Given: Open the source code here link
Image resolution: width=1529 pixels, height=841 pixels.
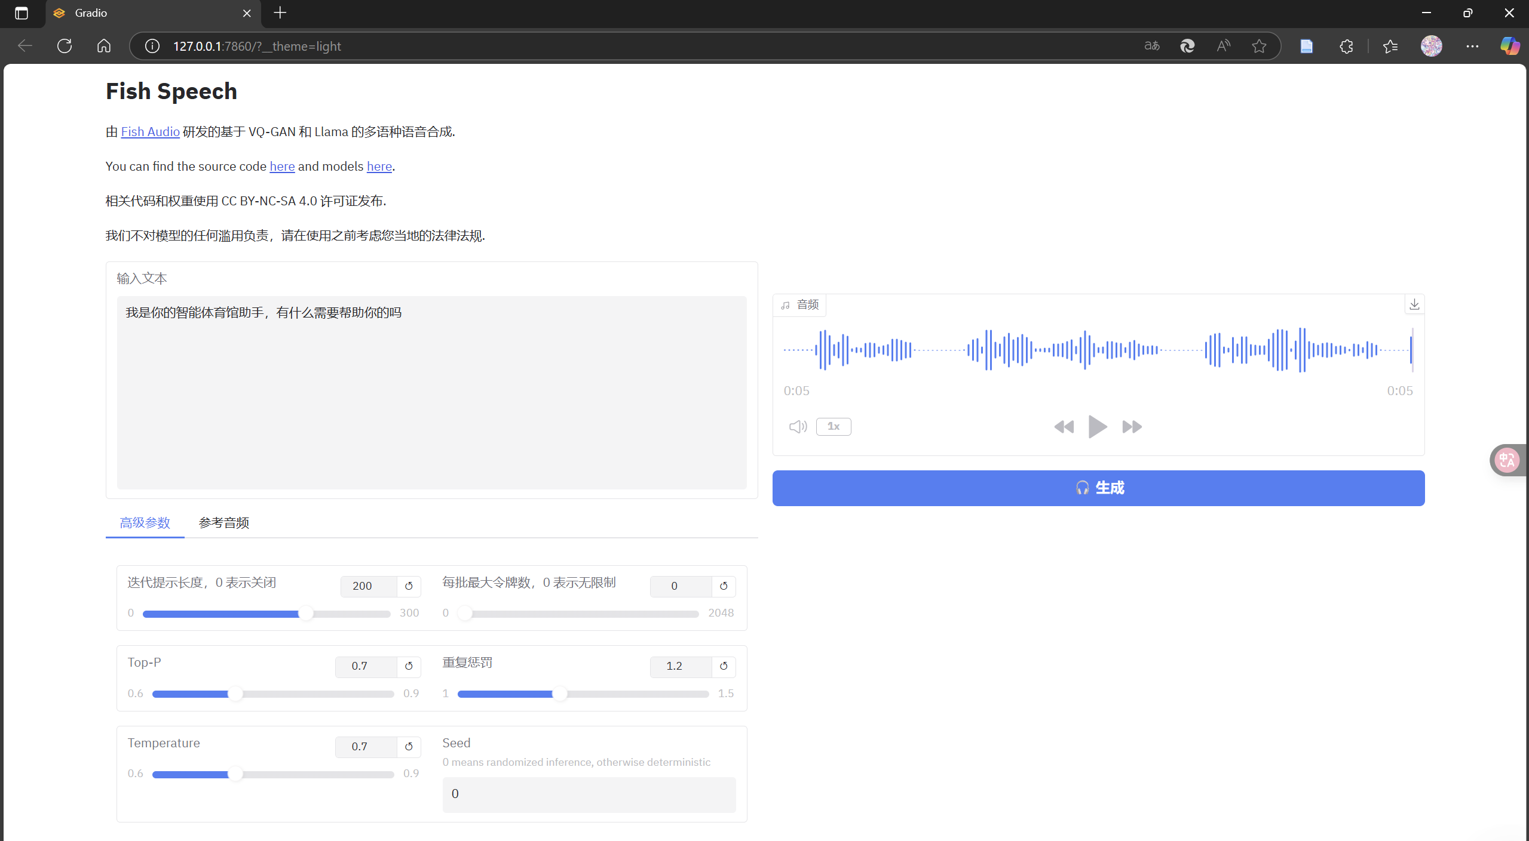Looking at the screenshot, I should (x=282, y=167).
